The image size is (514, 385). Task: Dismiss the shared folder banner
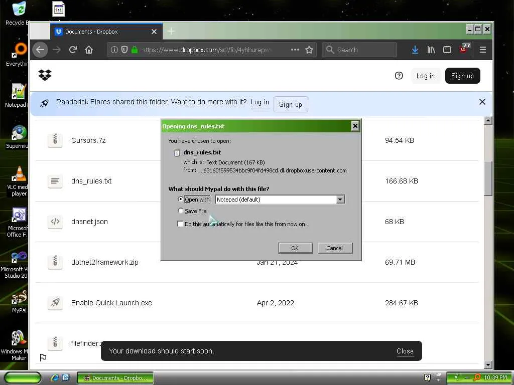point(482,102)
